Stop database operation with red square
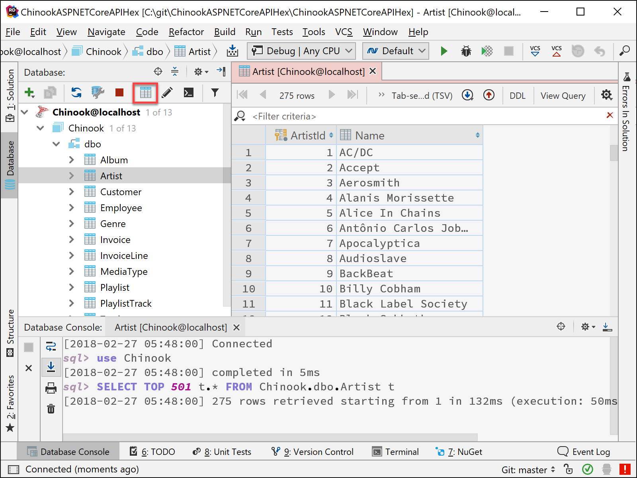 coord(119,93)
